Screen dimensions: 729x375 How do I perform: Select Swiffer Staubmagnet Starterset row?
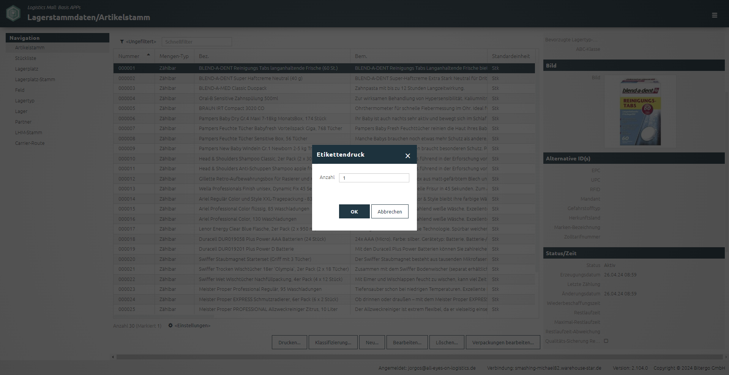tap(324, 259)
